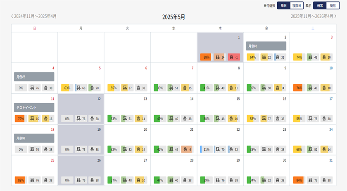Go to next period 2025年11月～2026年4月
This screenshot has height=191, width=347.
[x=313, y=16]
